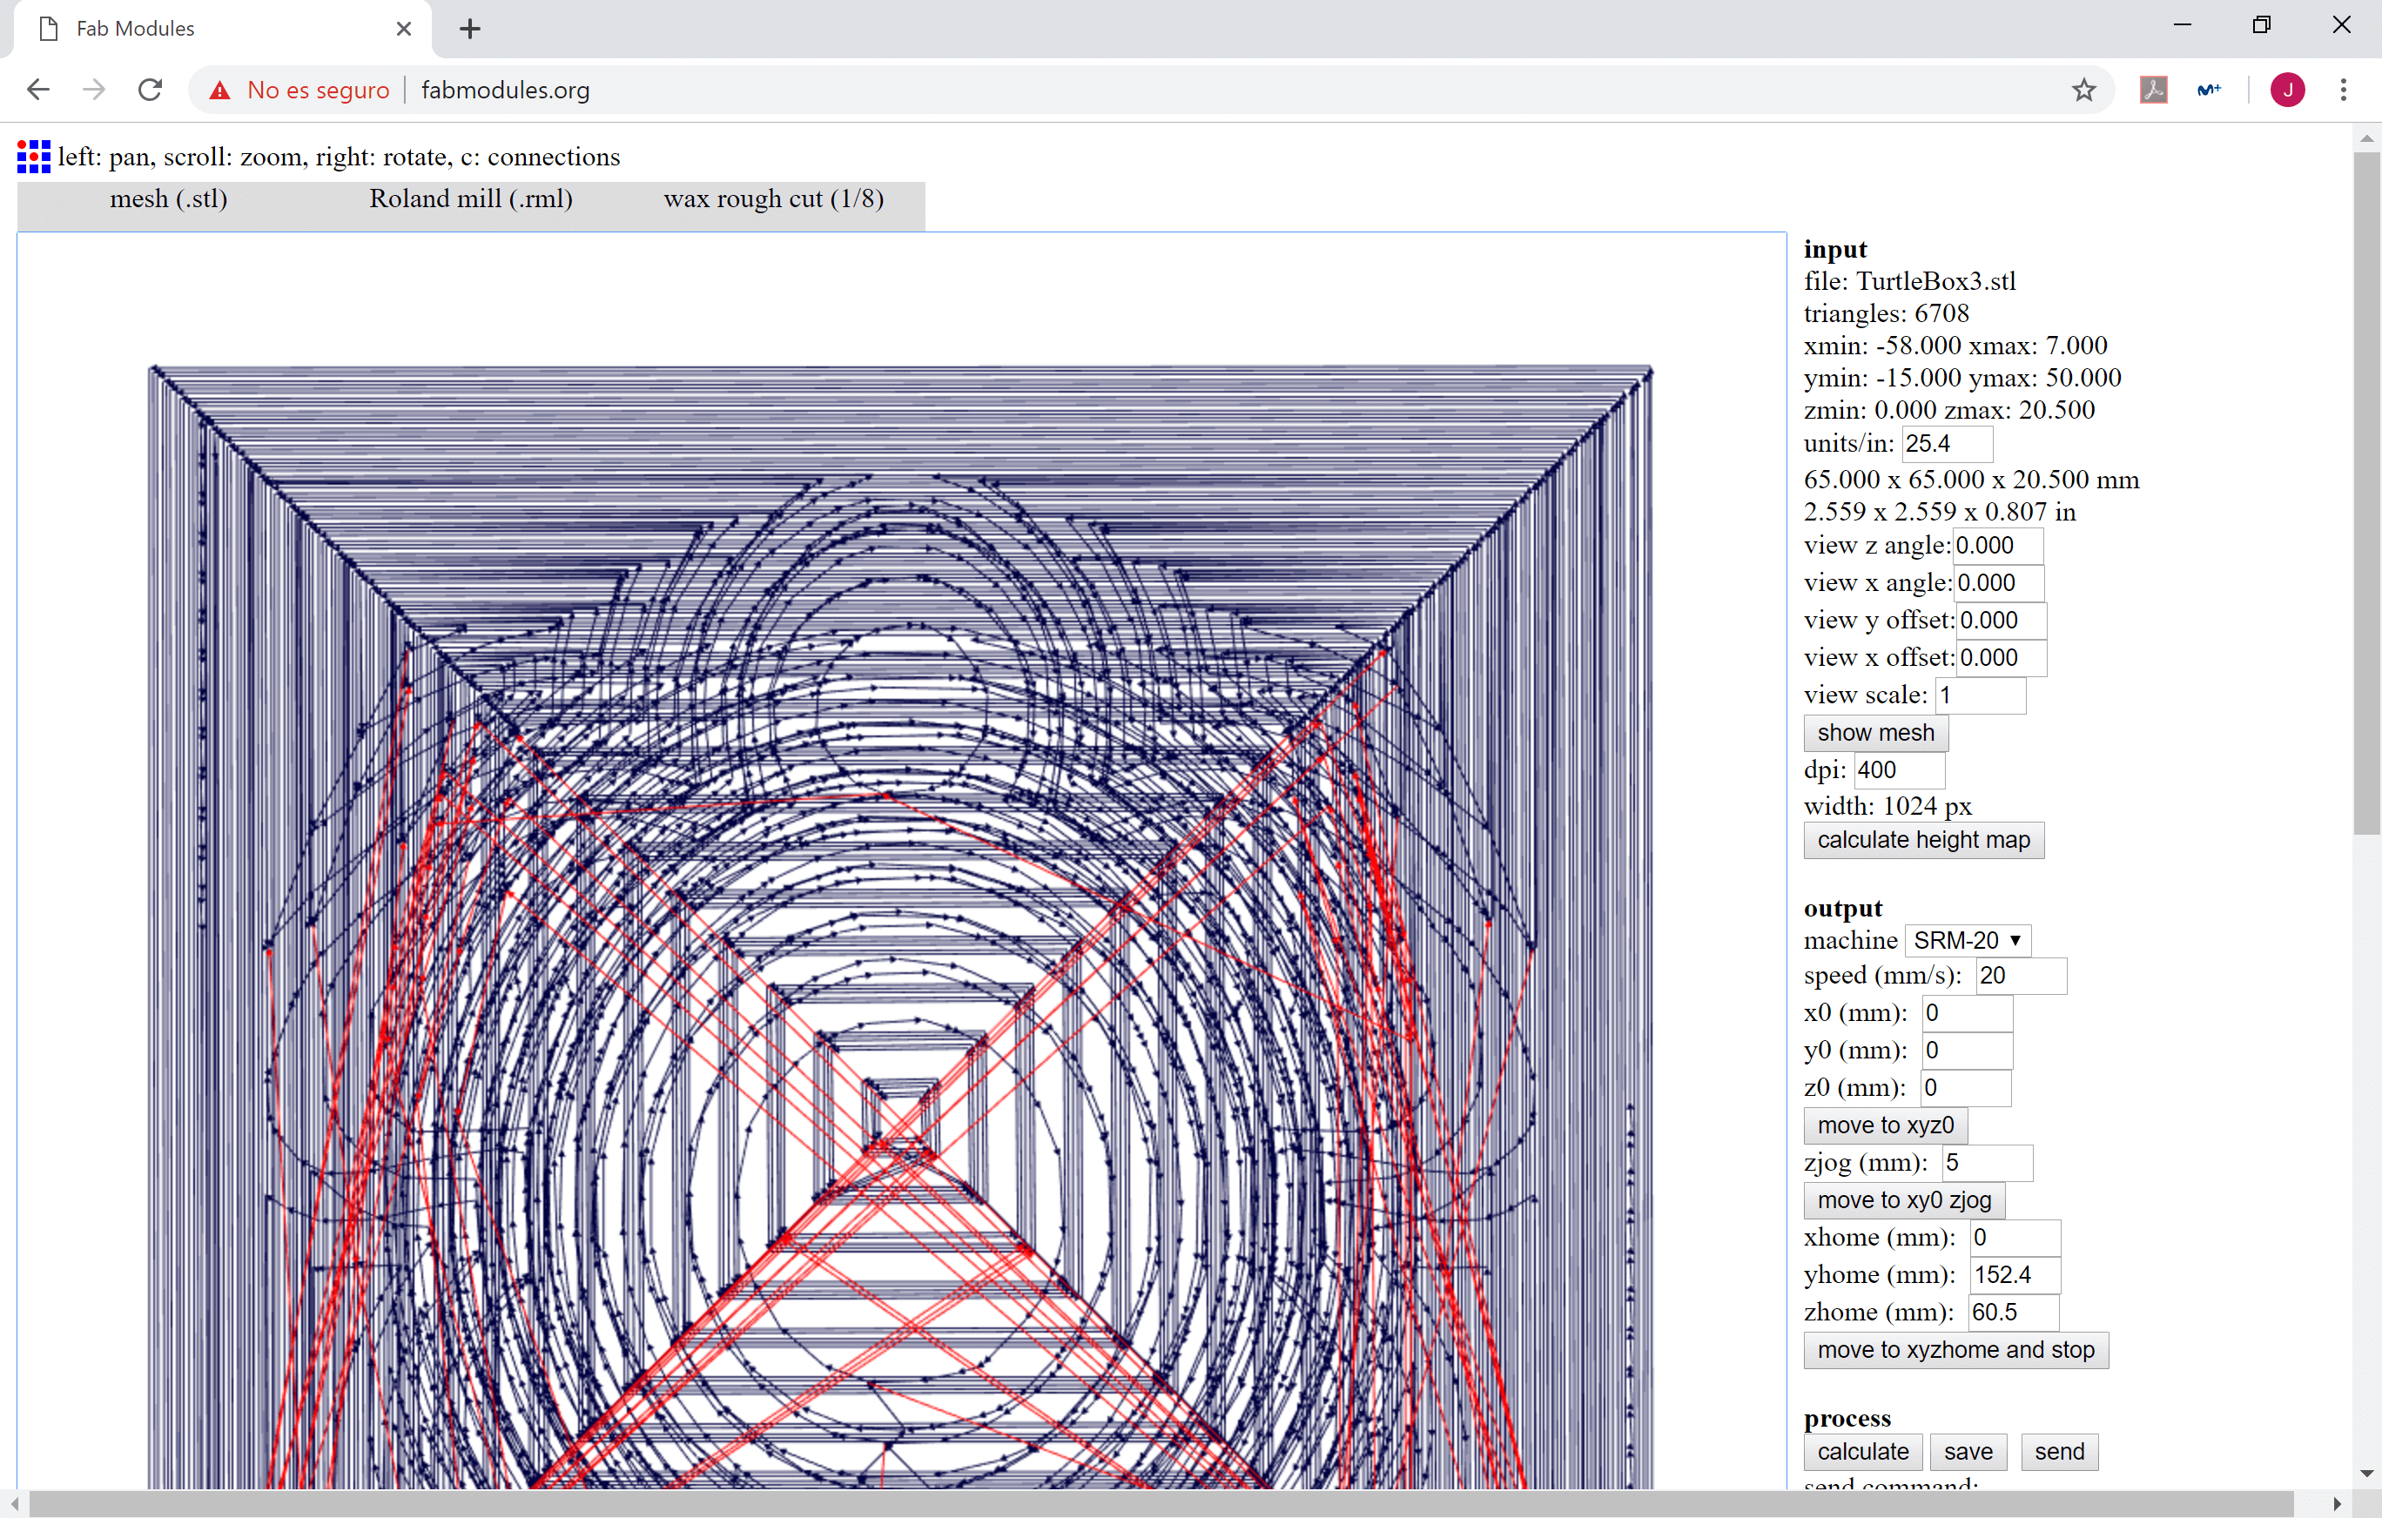Click the save button under process
This screenshot has height=1518, width=2382.
pyautogui.click(x=1968, y=1452)
